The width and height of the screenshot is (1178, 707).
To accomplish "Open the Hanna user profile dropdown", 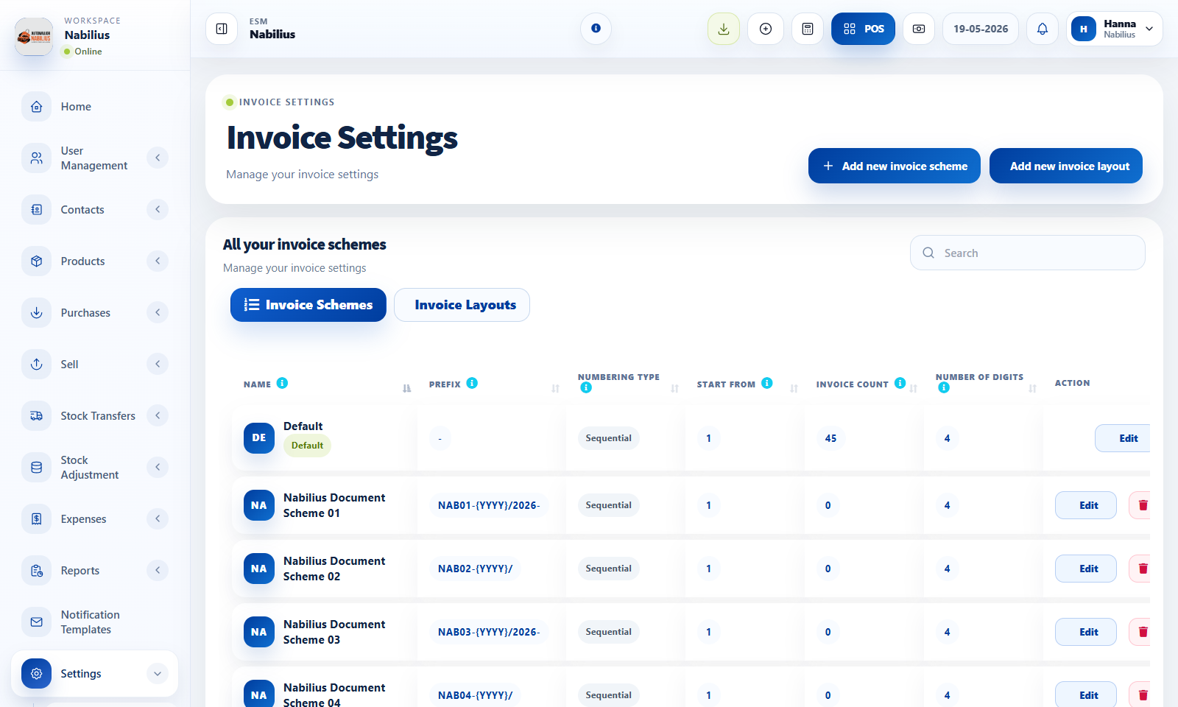I will click(1115, 29).
